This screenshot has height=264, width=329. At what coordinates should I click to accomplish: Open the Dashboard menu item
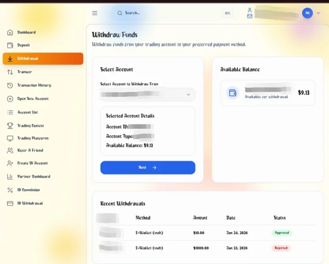coord(43,32)
